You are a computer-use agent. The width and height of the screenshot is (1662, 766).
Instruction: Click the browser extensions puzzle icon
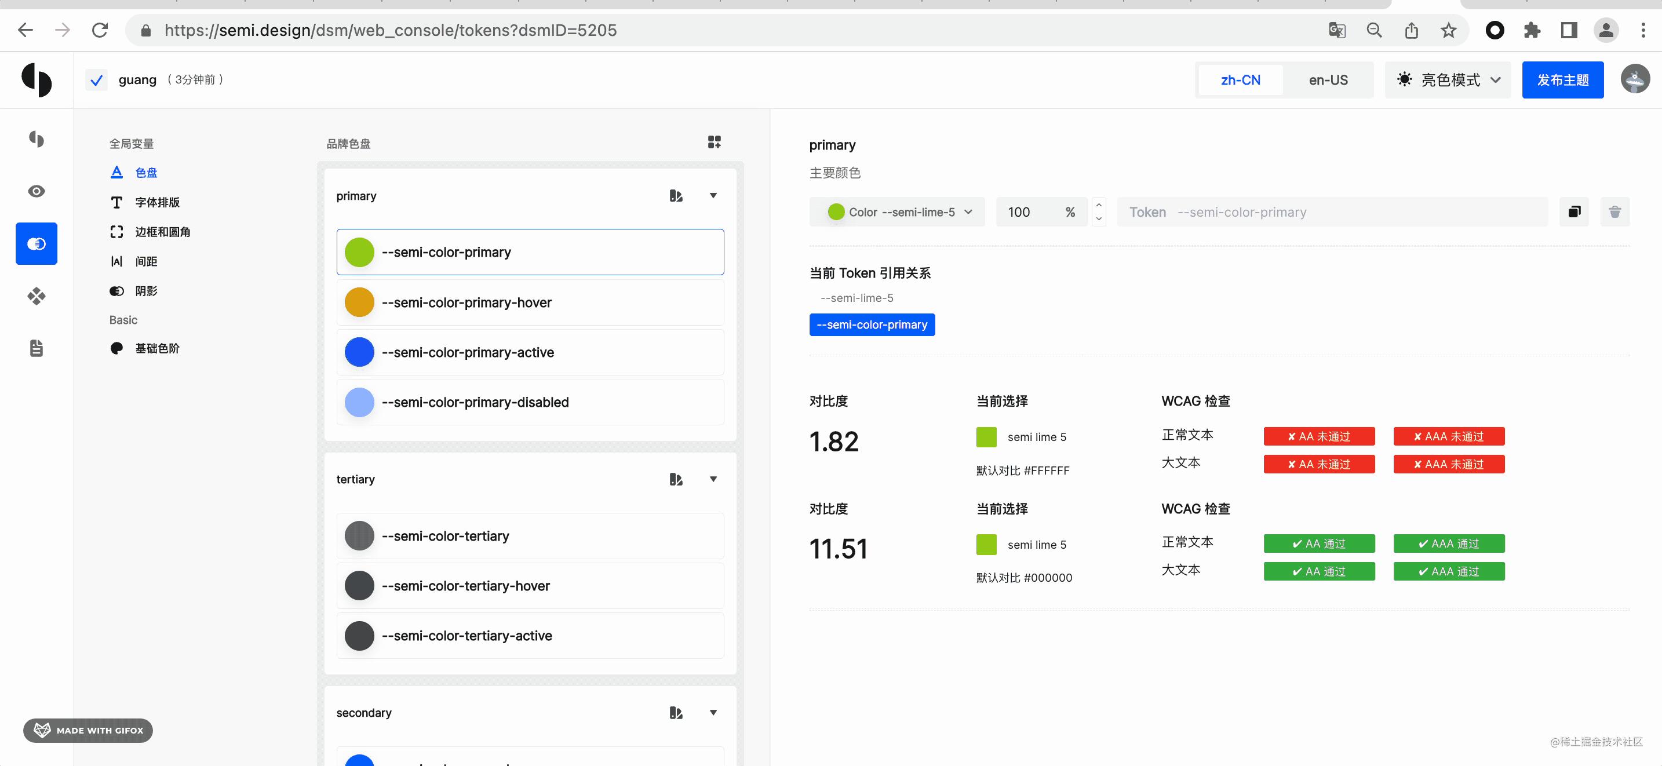click(1531, 30)
